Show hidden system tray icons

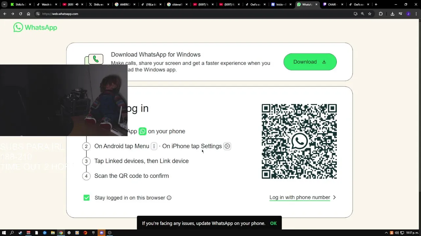click(x=386, y=233)
